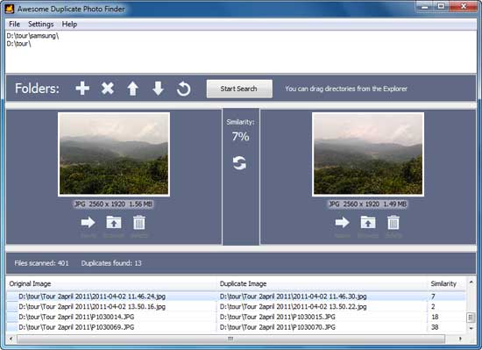The width and height of the screenshot is (482, 350).
Task: Click duplicate entry 2011-04-02 13.50.22.jpg
Action: point(293,307)
